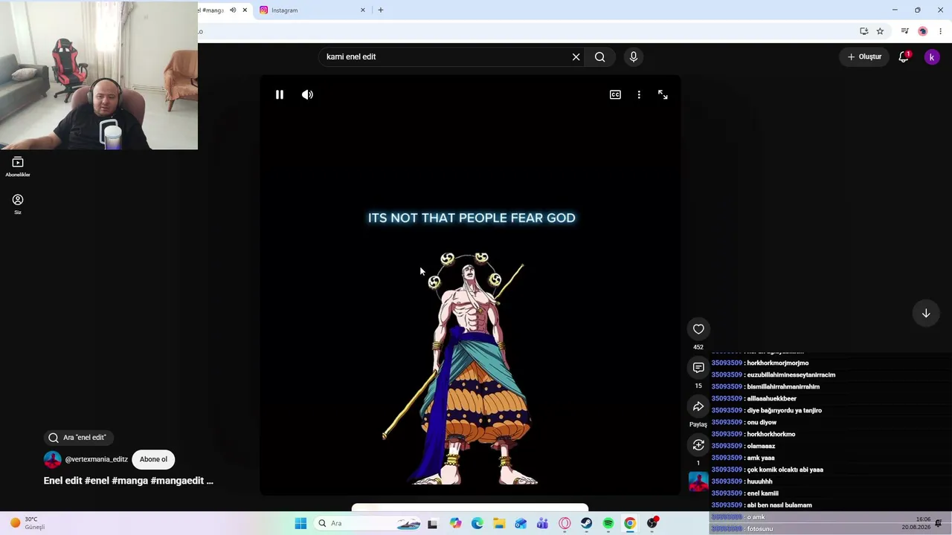This screenshot has height=535, width=952.
Task: Open File Explorer from the taskbar
Action: 499,523
